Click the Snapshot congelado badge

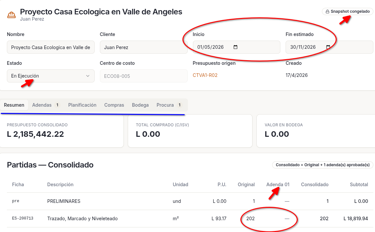tap(347, 11)
